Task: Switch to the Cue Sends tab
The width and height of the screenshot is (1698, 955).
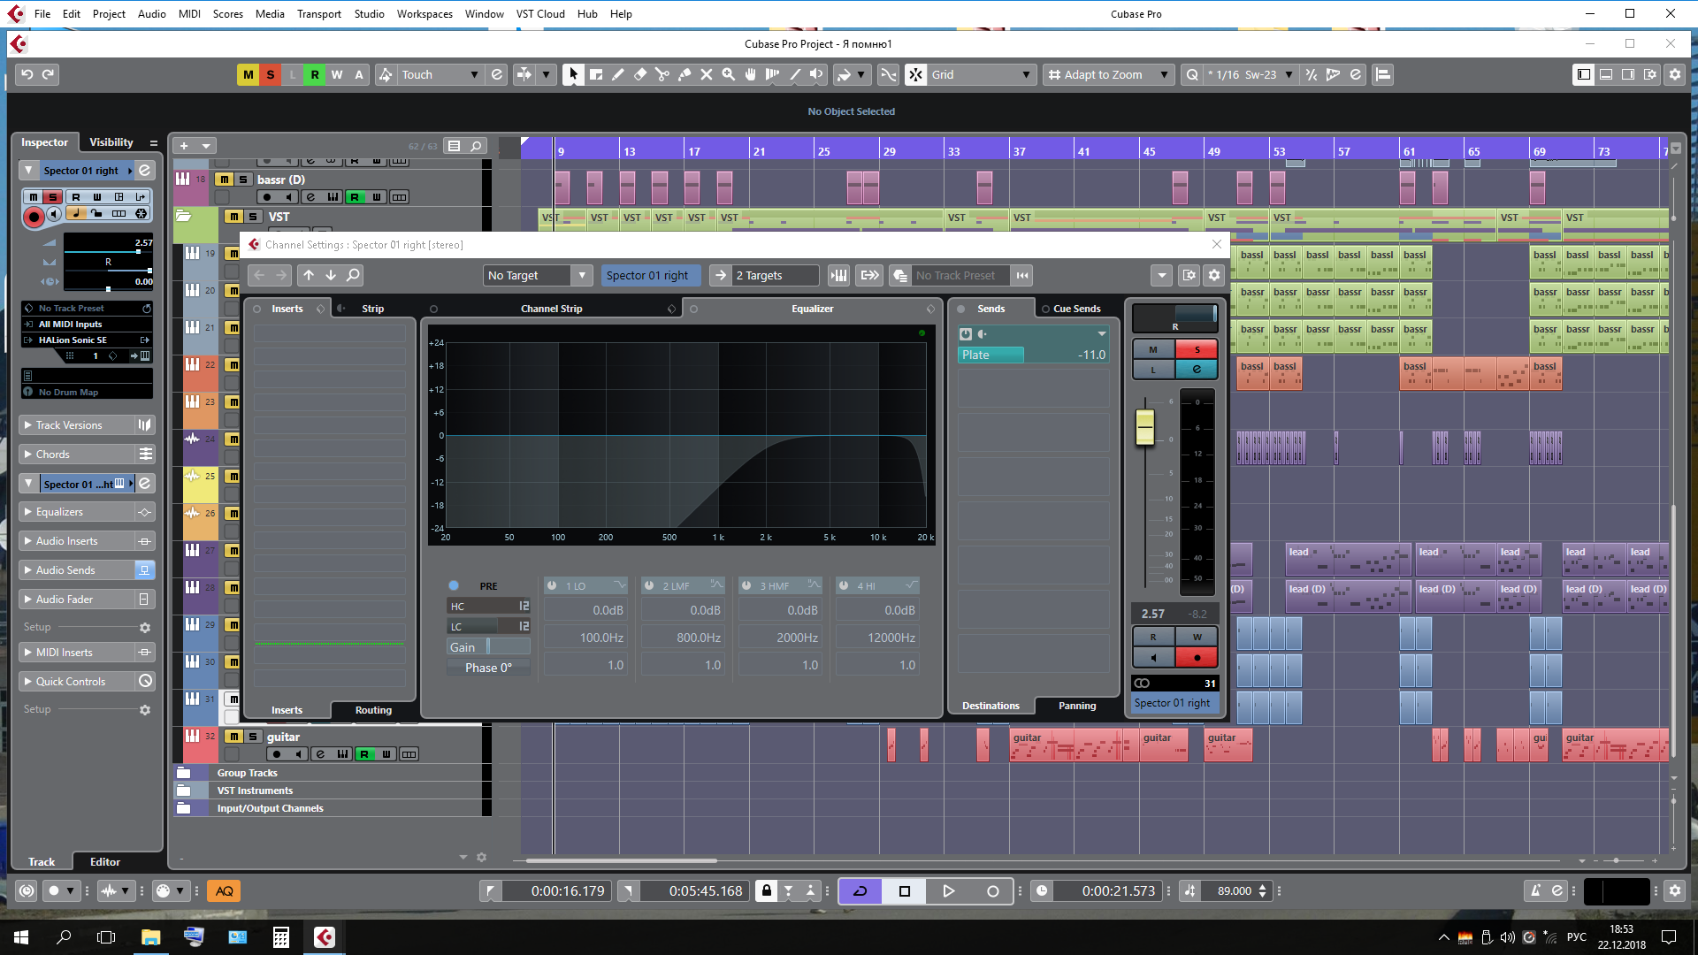Action: point(1076,309)
